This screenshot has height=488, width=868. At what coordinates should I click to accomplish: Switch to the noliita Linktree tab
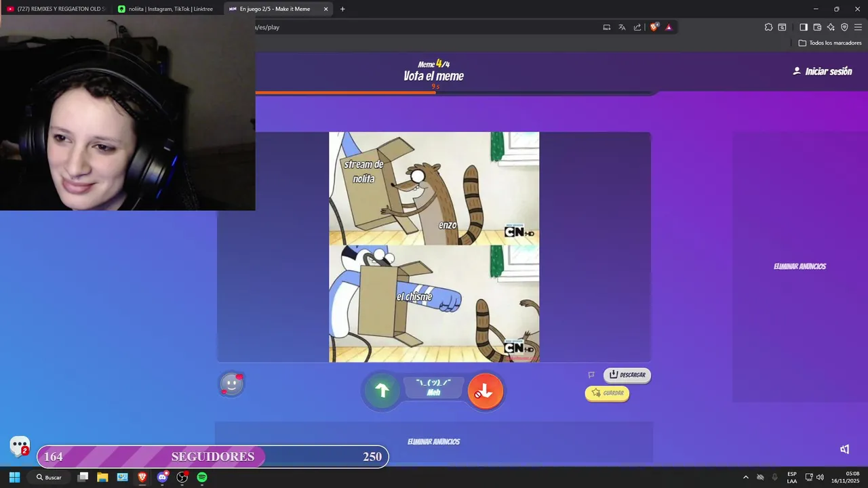(167, 9)
